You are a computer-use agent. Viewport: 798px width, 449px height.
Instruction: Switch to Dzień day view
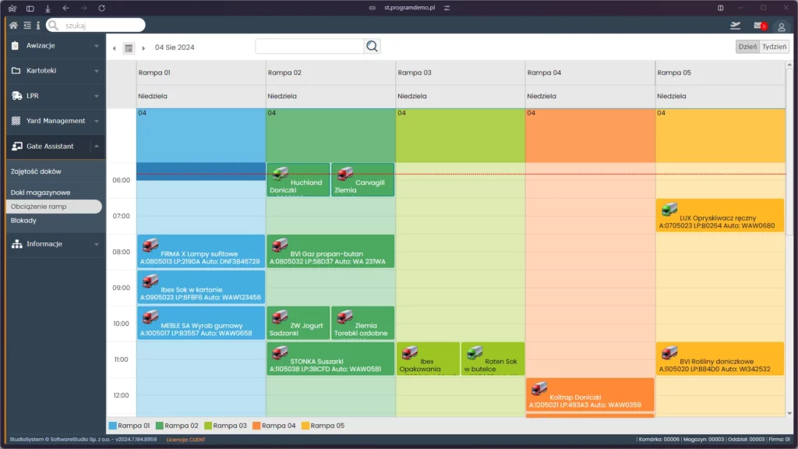coord(747,47)
